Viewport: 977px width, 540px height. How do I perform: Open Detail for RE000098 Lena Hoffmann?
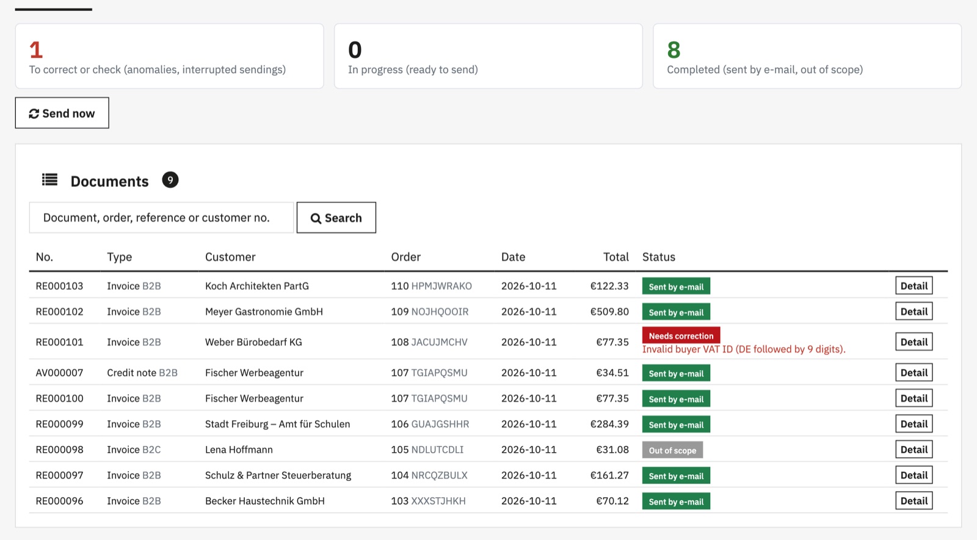[x=913, y=449]
